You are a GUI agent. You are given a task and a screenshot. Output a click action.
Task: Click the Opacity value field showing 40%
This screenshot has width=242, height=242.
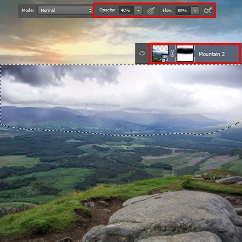coord(126,10)
